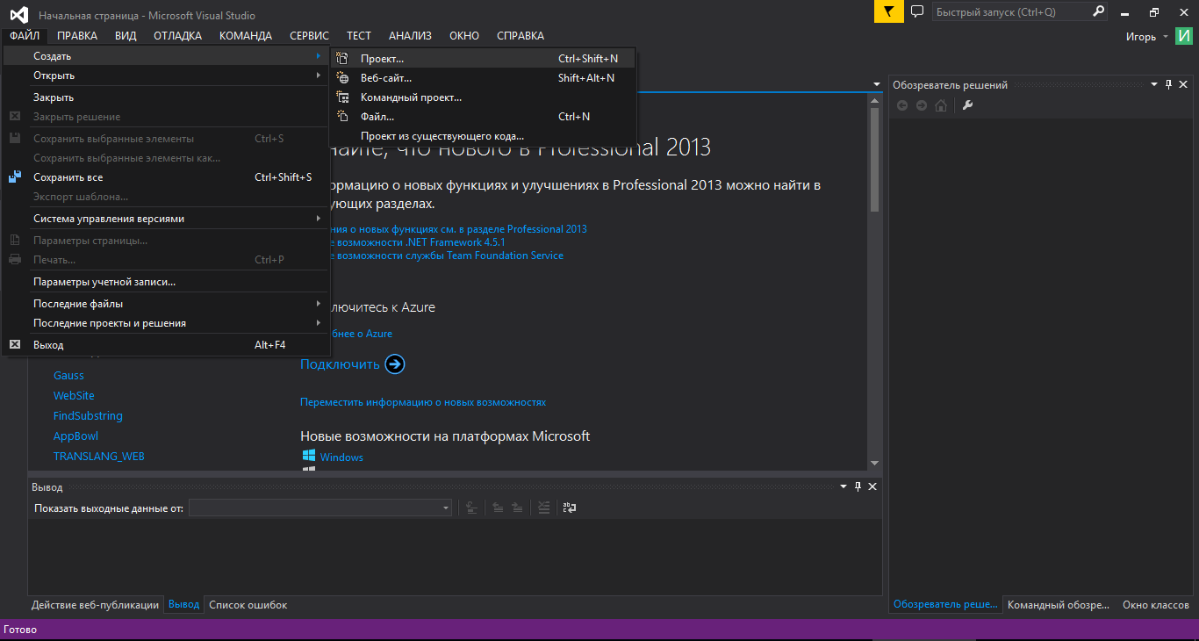Switch to Список ошибок tab
Viewport: 1199px width, 641px height.
tap(248, 605)
